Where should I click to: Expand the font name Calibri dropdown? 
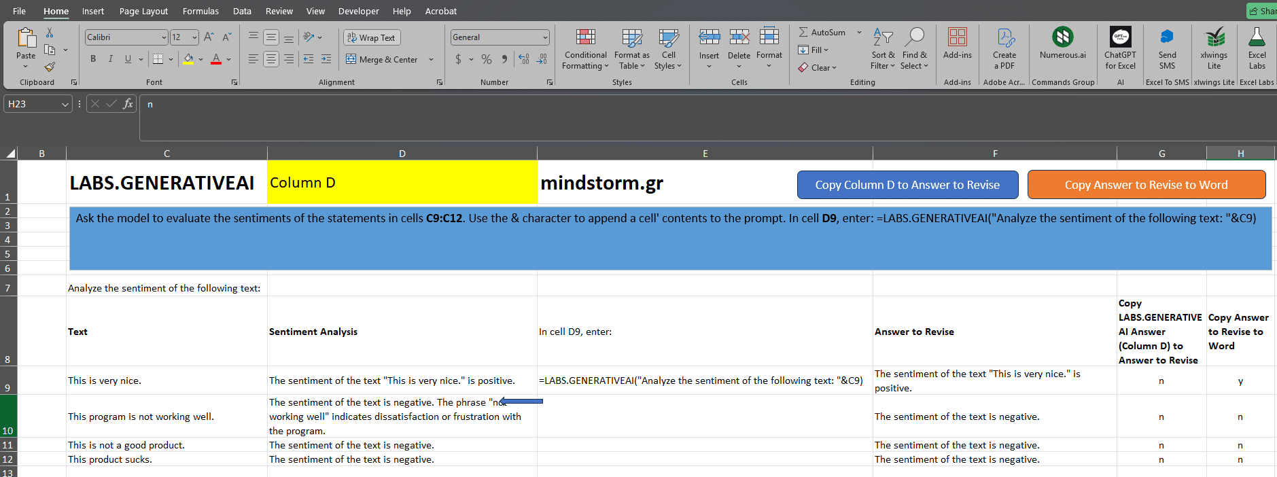164,37
